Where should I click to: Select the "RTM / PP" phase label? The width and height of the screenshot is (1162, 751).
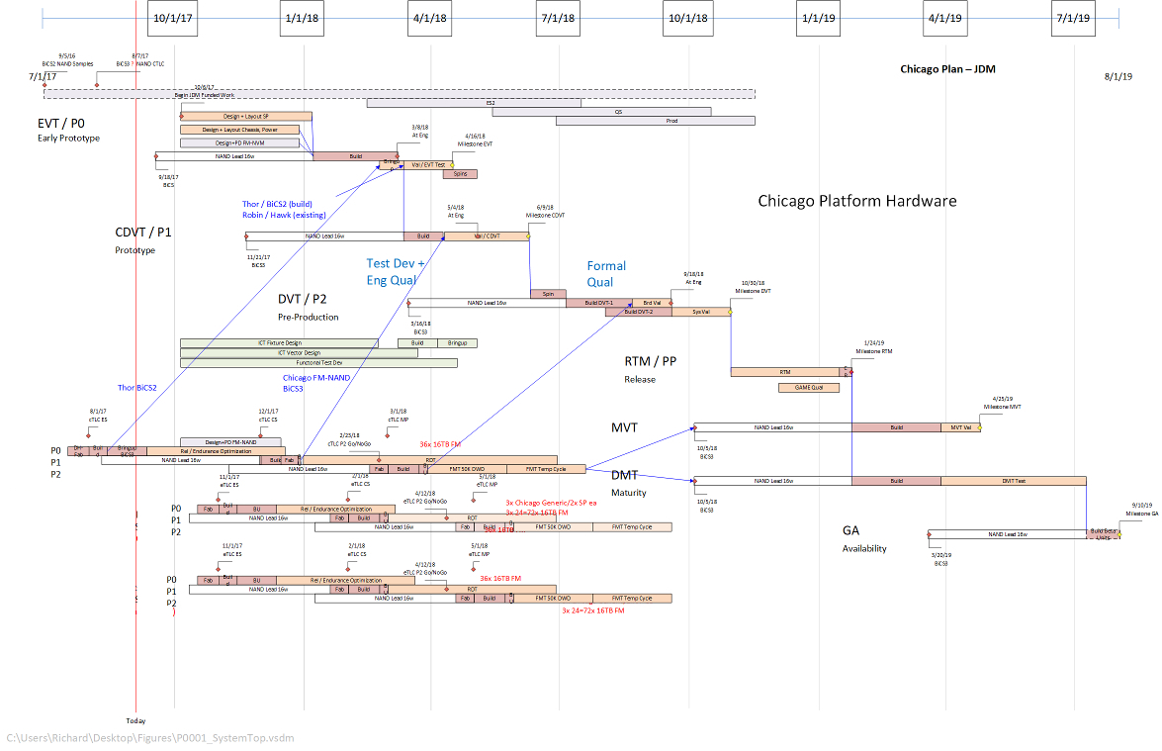[x=650, y=361]
